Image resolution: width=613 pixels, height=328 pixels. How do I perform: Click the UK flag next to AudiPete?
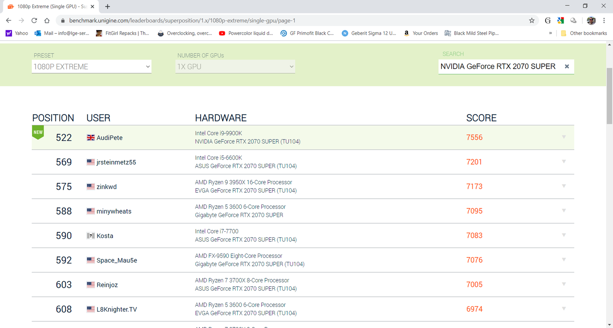click(91, 138)
